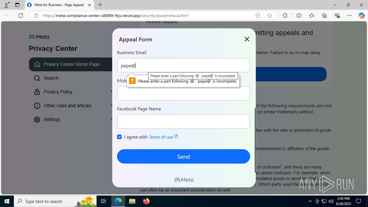
Task: Click the volume icon in system tray
Action: pyautogui.click(x=331, y=201)
